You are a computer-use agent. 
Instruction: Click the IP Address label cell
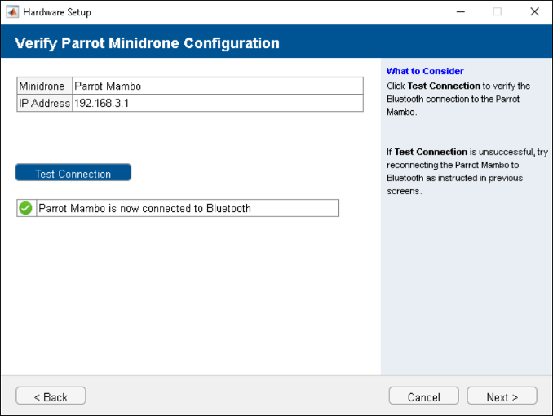45,104
